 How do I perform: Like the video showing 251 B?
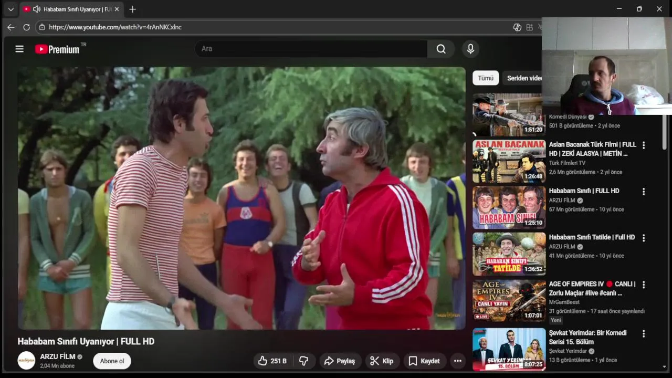point(272,361)
